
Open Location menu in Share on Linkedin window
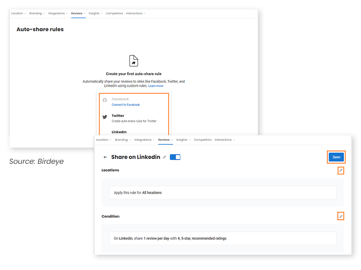(104, 139)
